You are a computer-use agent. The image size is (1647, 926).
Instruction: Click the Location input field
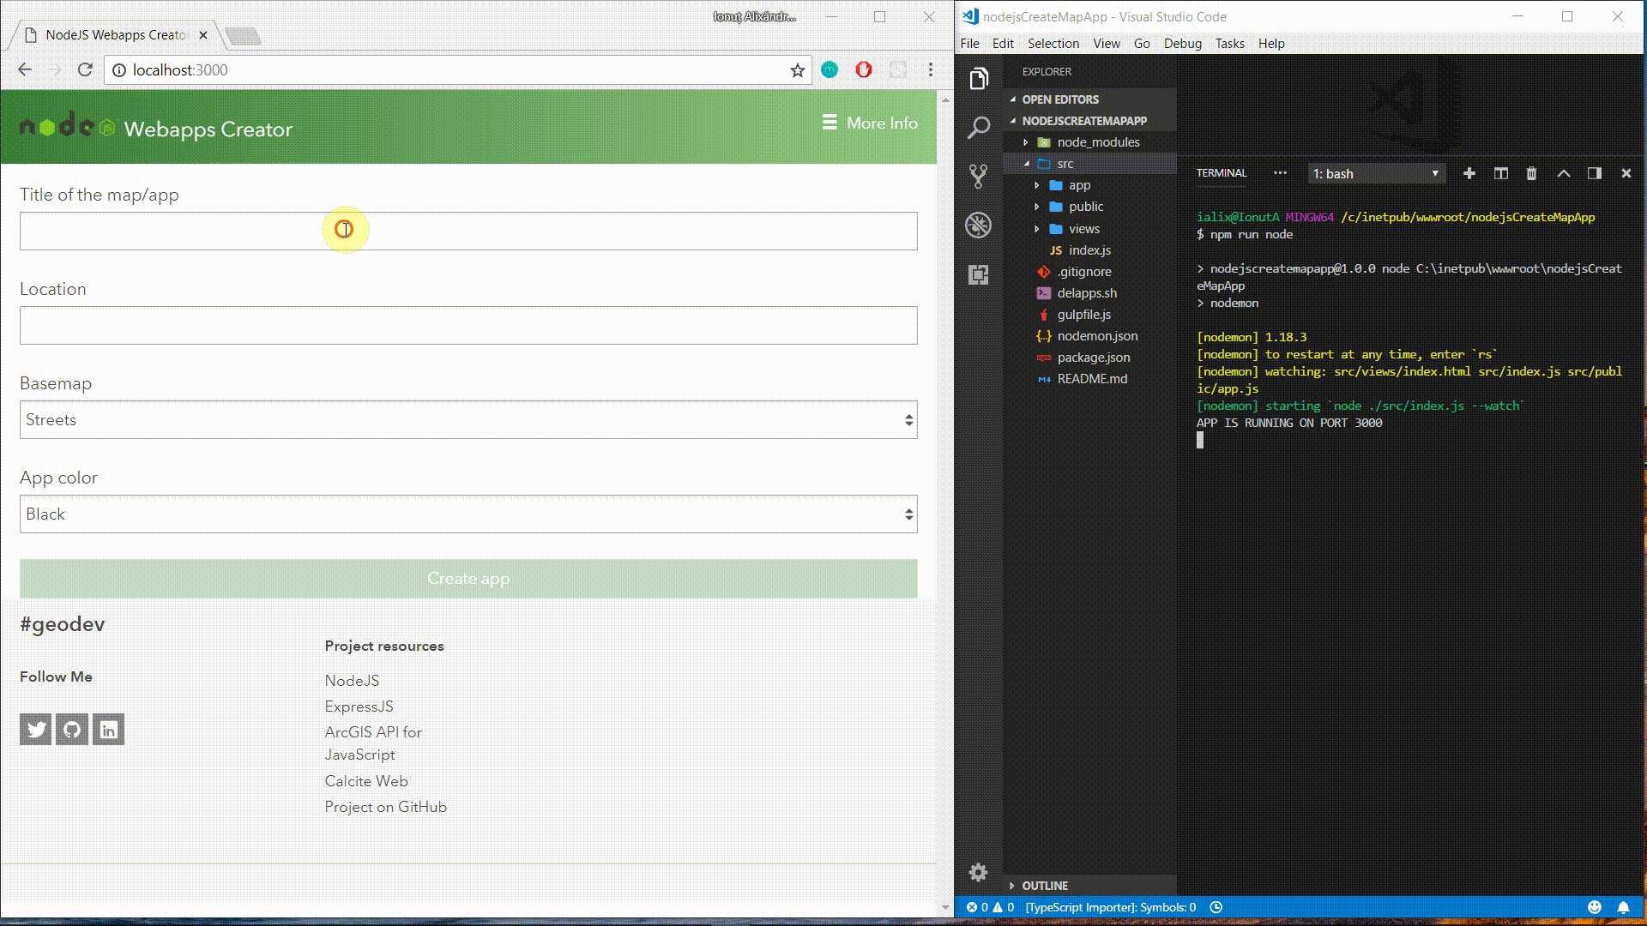468,326
